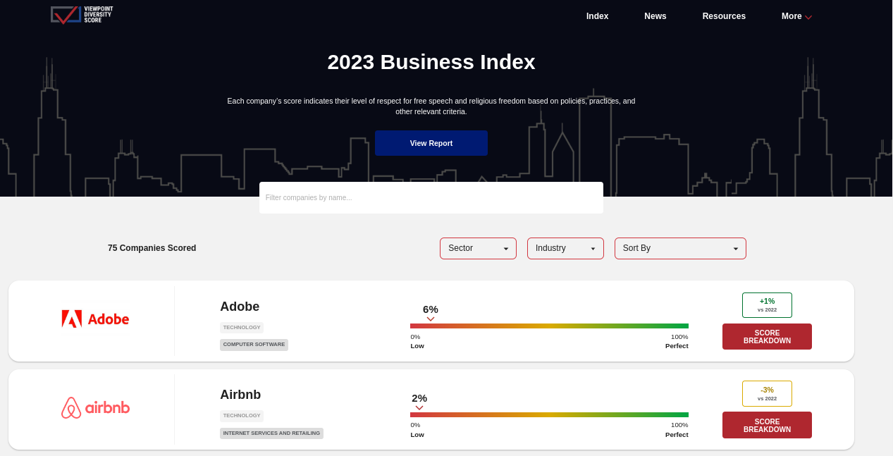Open the Airbnb company name link
Image resolution: width=893 pixels, height=456 pixels.
click(x=240, y=395)
